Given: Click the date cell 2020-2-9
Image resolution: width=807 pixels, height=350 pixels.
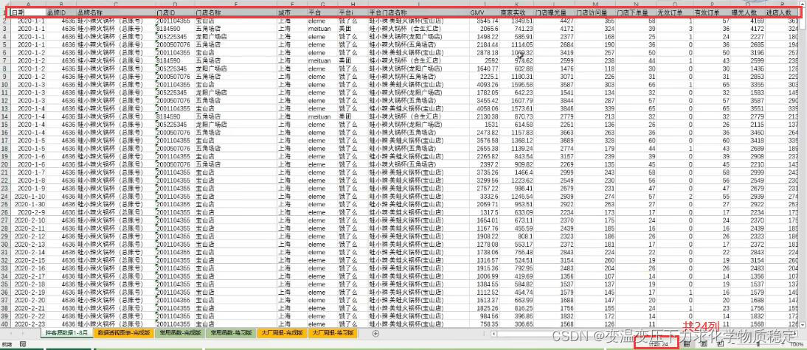Looking at the screenshot, I should tap(27, 212).
